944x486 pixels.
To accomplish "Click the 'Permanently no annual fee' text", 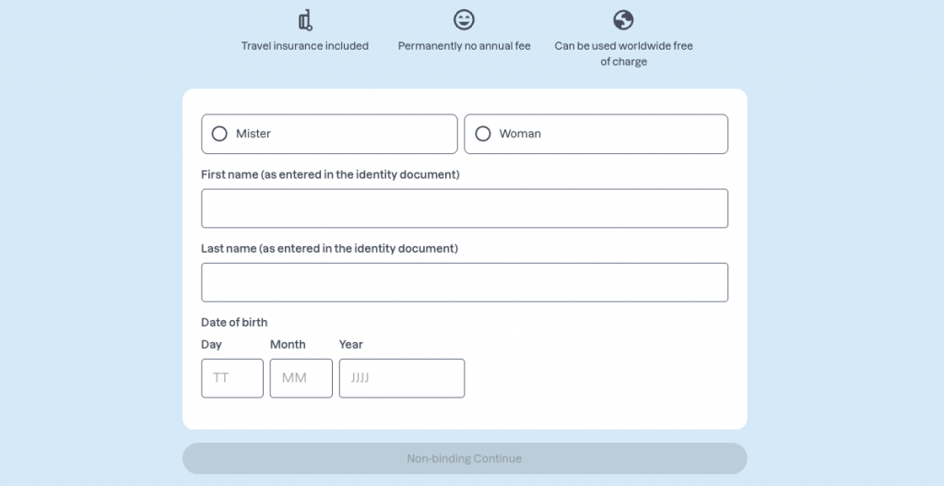I will 465,46.
